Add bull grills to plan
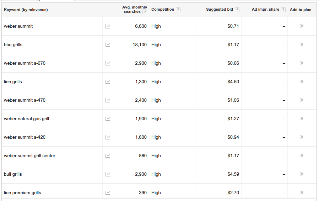The width and height of the screenshot is (319, 201). pyautogui.click(x=302, y=174)
